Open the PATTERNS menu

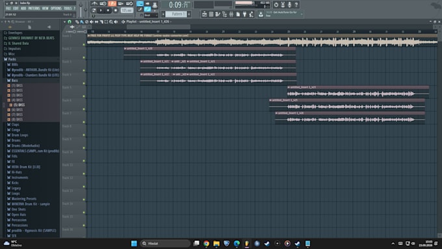(34, 8)
